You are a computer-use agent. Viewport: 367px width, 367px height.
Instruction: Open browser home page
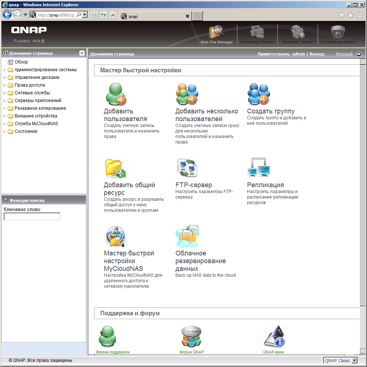click(342, 15)
